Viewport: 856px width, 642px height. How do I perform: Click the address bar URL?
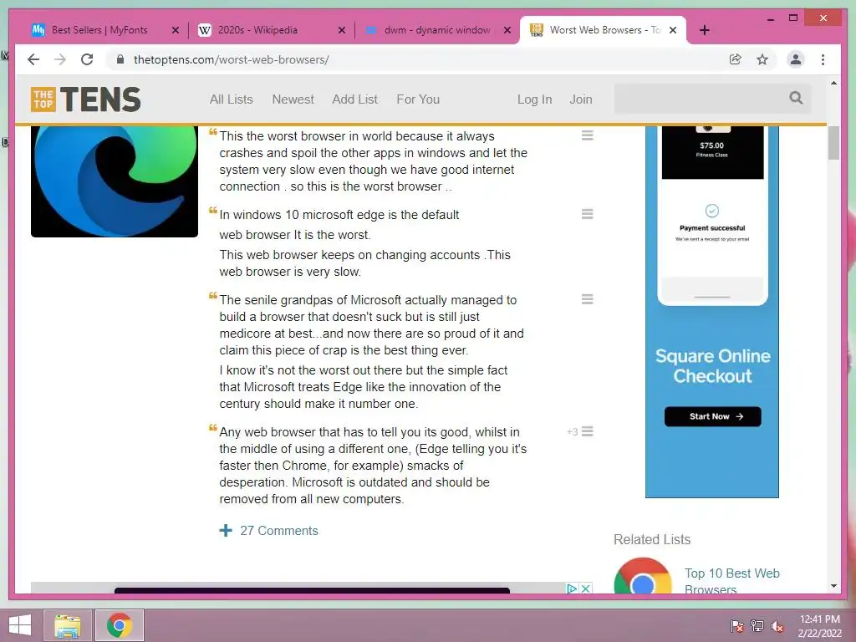(231, 59)
